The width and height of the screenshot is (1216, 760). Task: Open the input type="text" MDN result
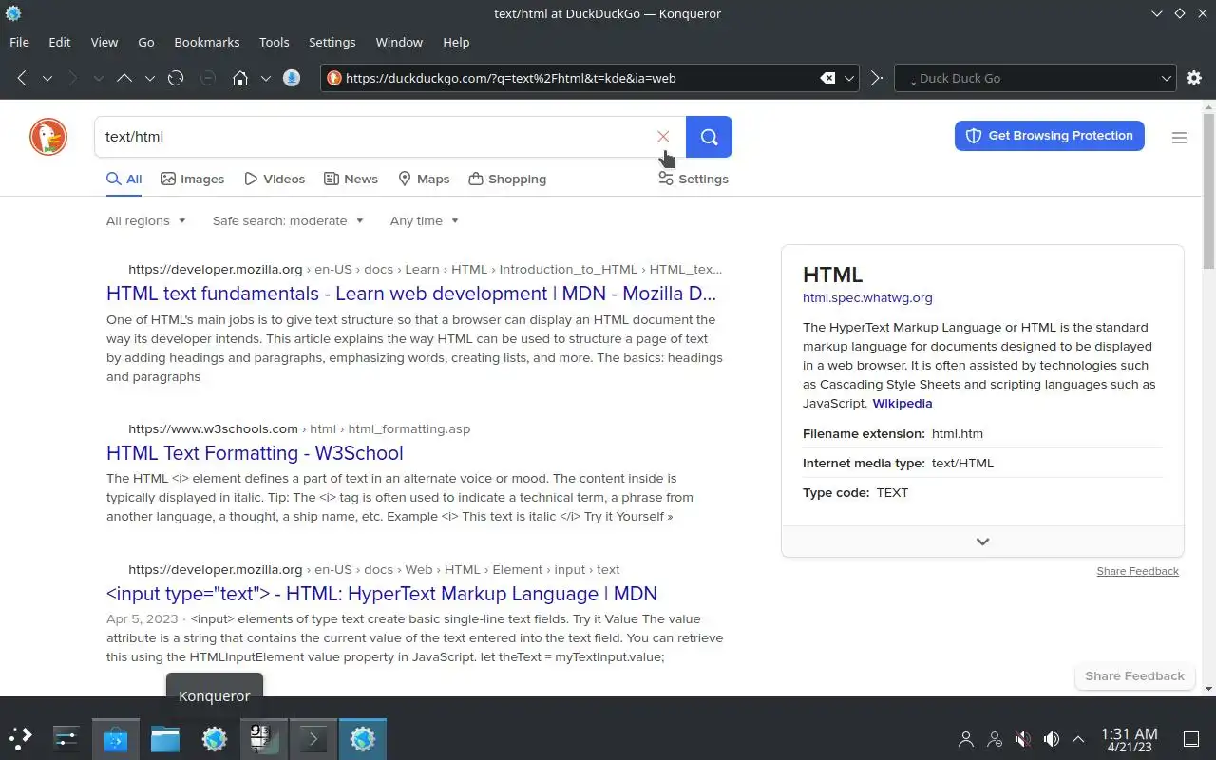point(382,594)
